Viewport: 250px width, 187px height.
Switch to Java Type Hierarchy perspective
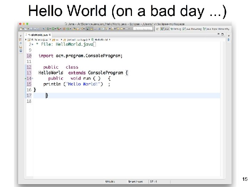[216, 29]
